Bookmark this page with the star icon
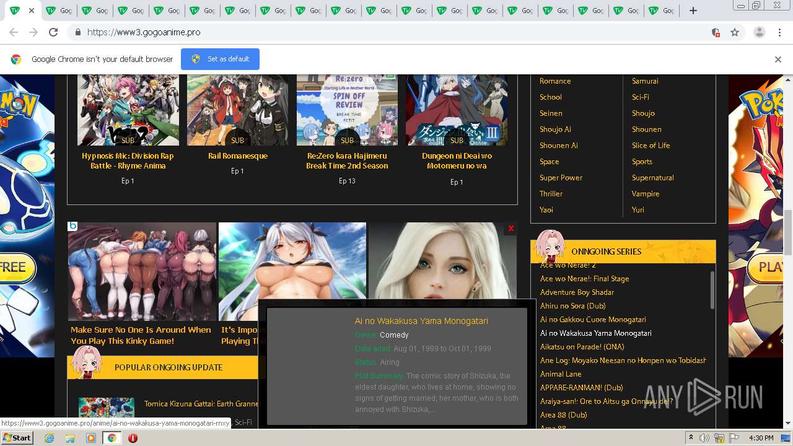Image resolution: width=793 pixels, height=446 pixels. click(735, 32)
